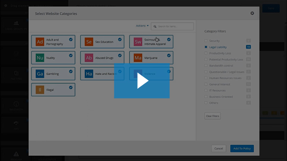The width and height of the screenshot is (287, 161).
Task: Check the Bandwidth control filter
Action: coord(206,65)
